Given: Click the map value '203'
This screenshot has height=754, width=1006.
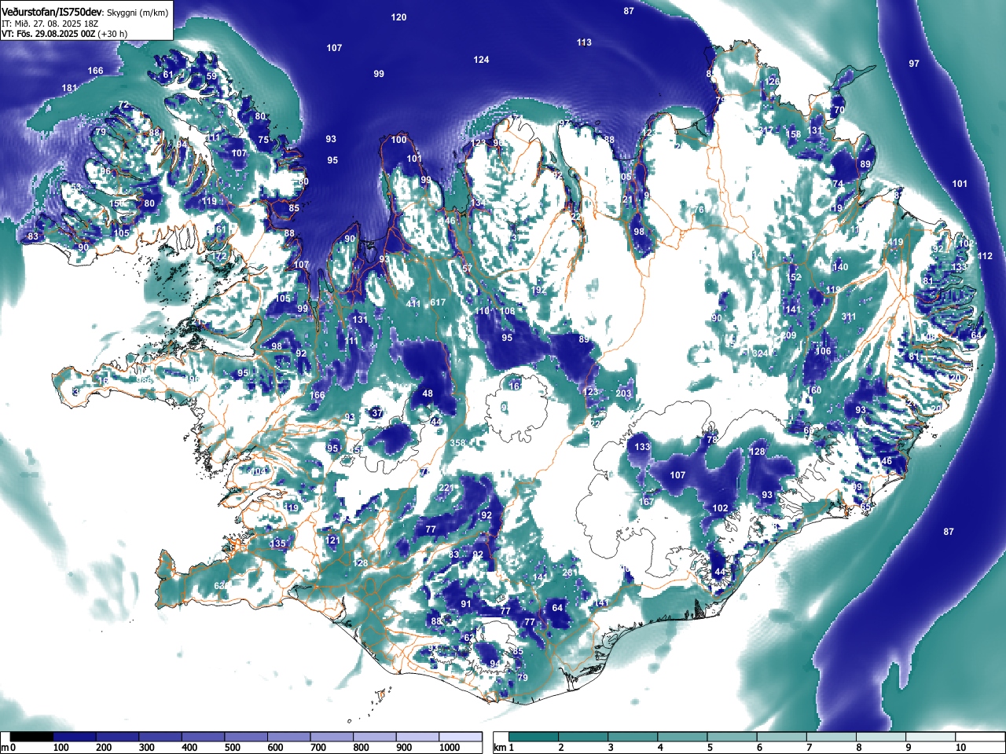Looking at the screenshot, I should click(x=624, y=394).
